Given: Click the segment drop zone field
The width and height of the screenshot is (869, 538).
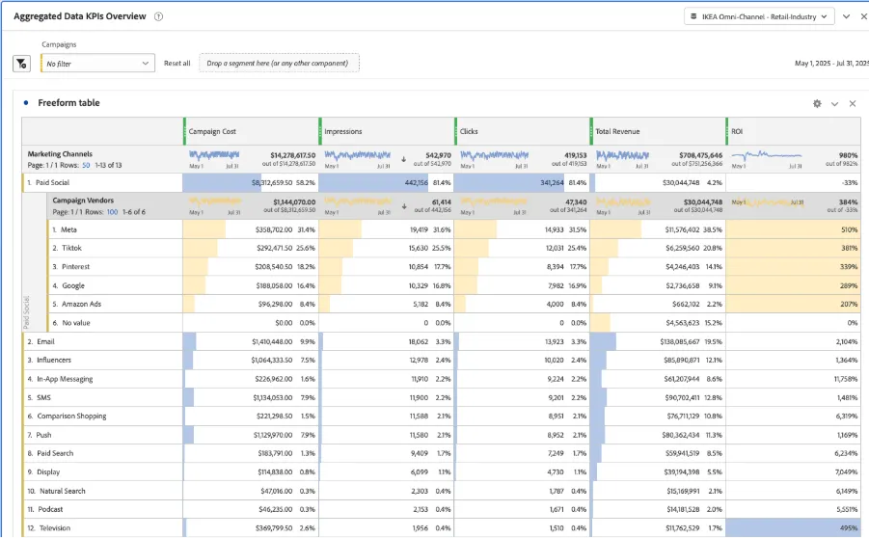Looking at the screenshot, I should 279,64.
